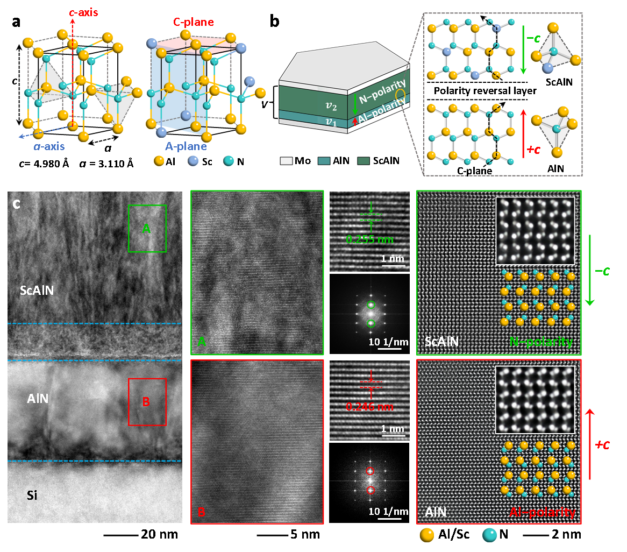Click the dark green swatch in the layer legend

tap(364, 161)
